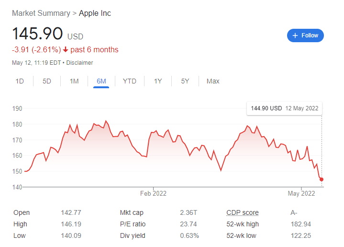Image resolution: width=344 pixels, height=247 pixels.
Task: Click the CDP score value A-
Action: tap(294, 212)
